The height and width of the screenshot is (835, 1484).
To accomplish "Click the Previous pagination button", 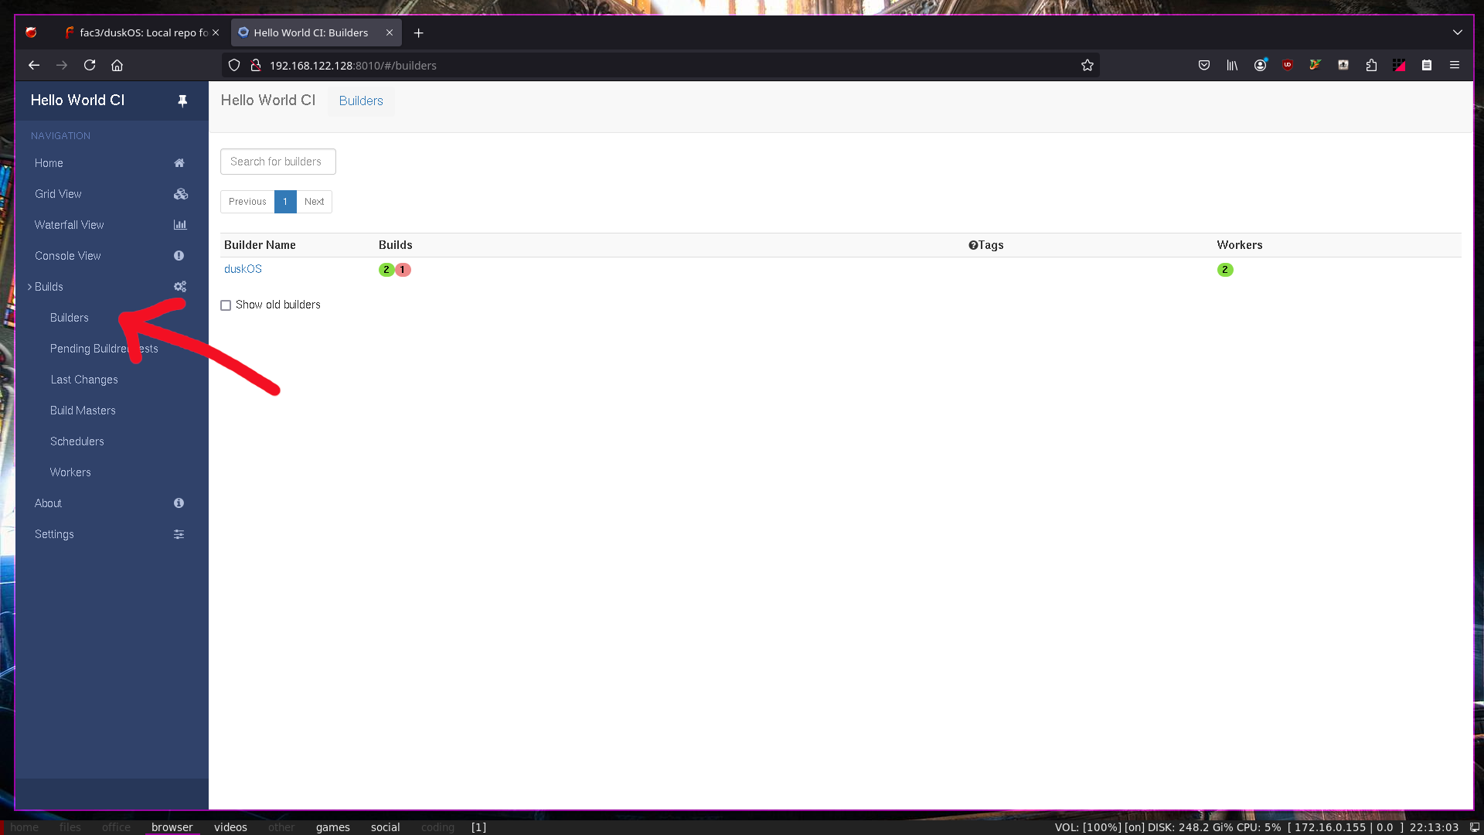I will click(247, 201).
